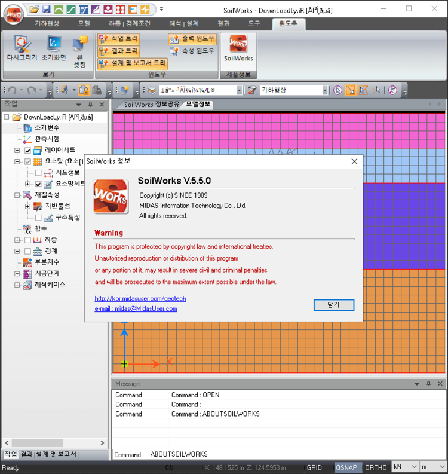Image resolution: width=448 pixels, height=474 pixels.
Task: Select the 모델정보 document tab
Action: [x=198, y=105]
